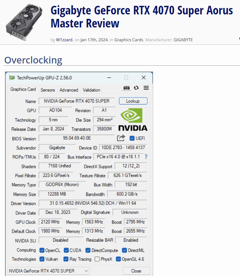Click the Pixel Fillrate value 223.6 GPixel/s

click(56, 175)
